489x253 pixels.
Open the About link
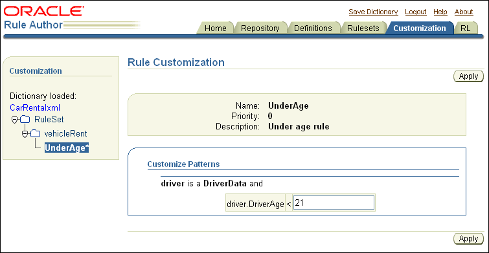point(464,12)
